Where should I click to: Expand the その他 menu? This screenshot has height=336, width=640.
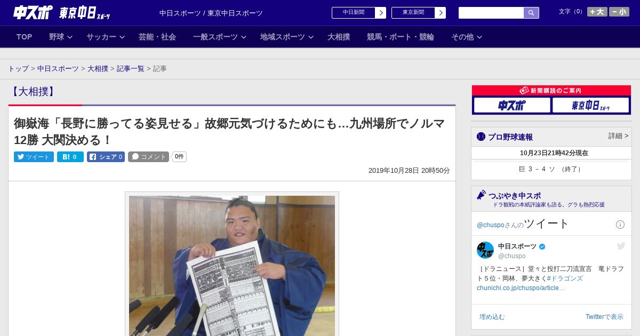[467, 37]
